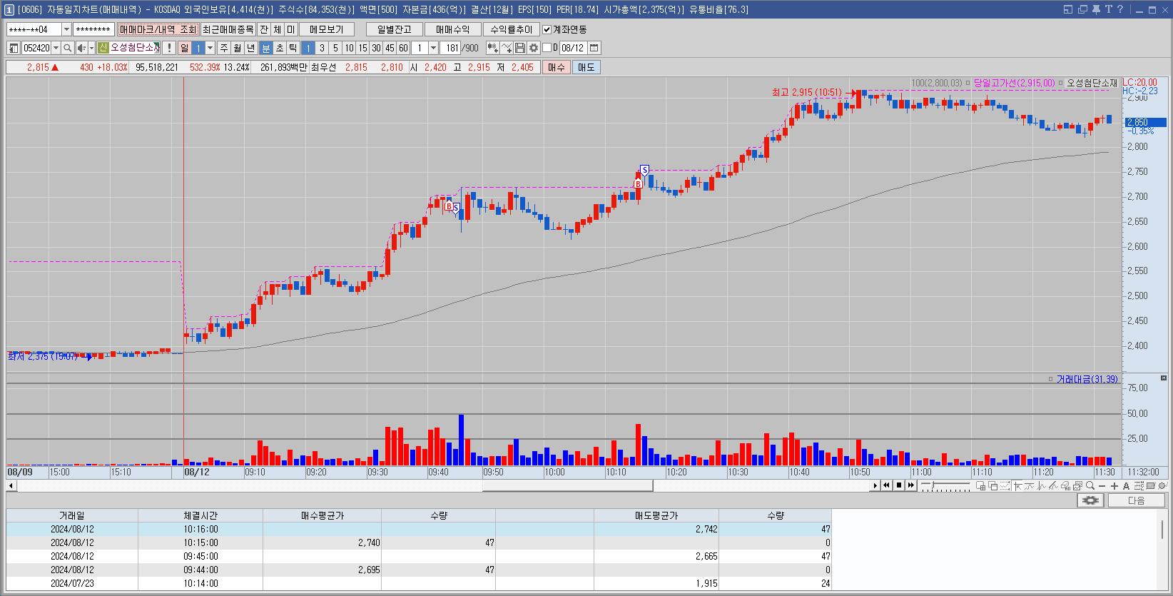Open the interval value dropdown before 181
Screen dimensions: 1173x596
[433, 48]
